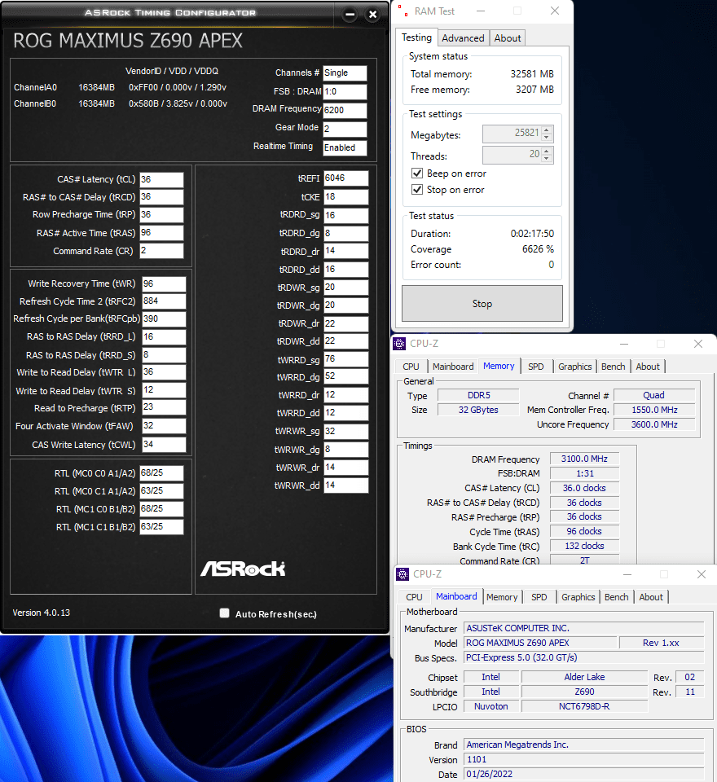The height and width of the screenshot is (782, 717).
Task: Stop the running RAM test
Action: 482,304
